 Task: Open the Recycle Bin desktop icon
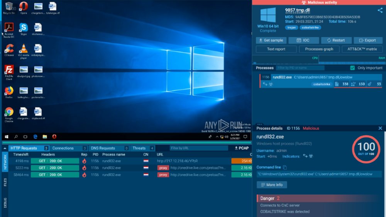tap(9, 8)
